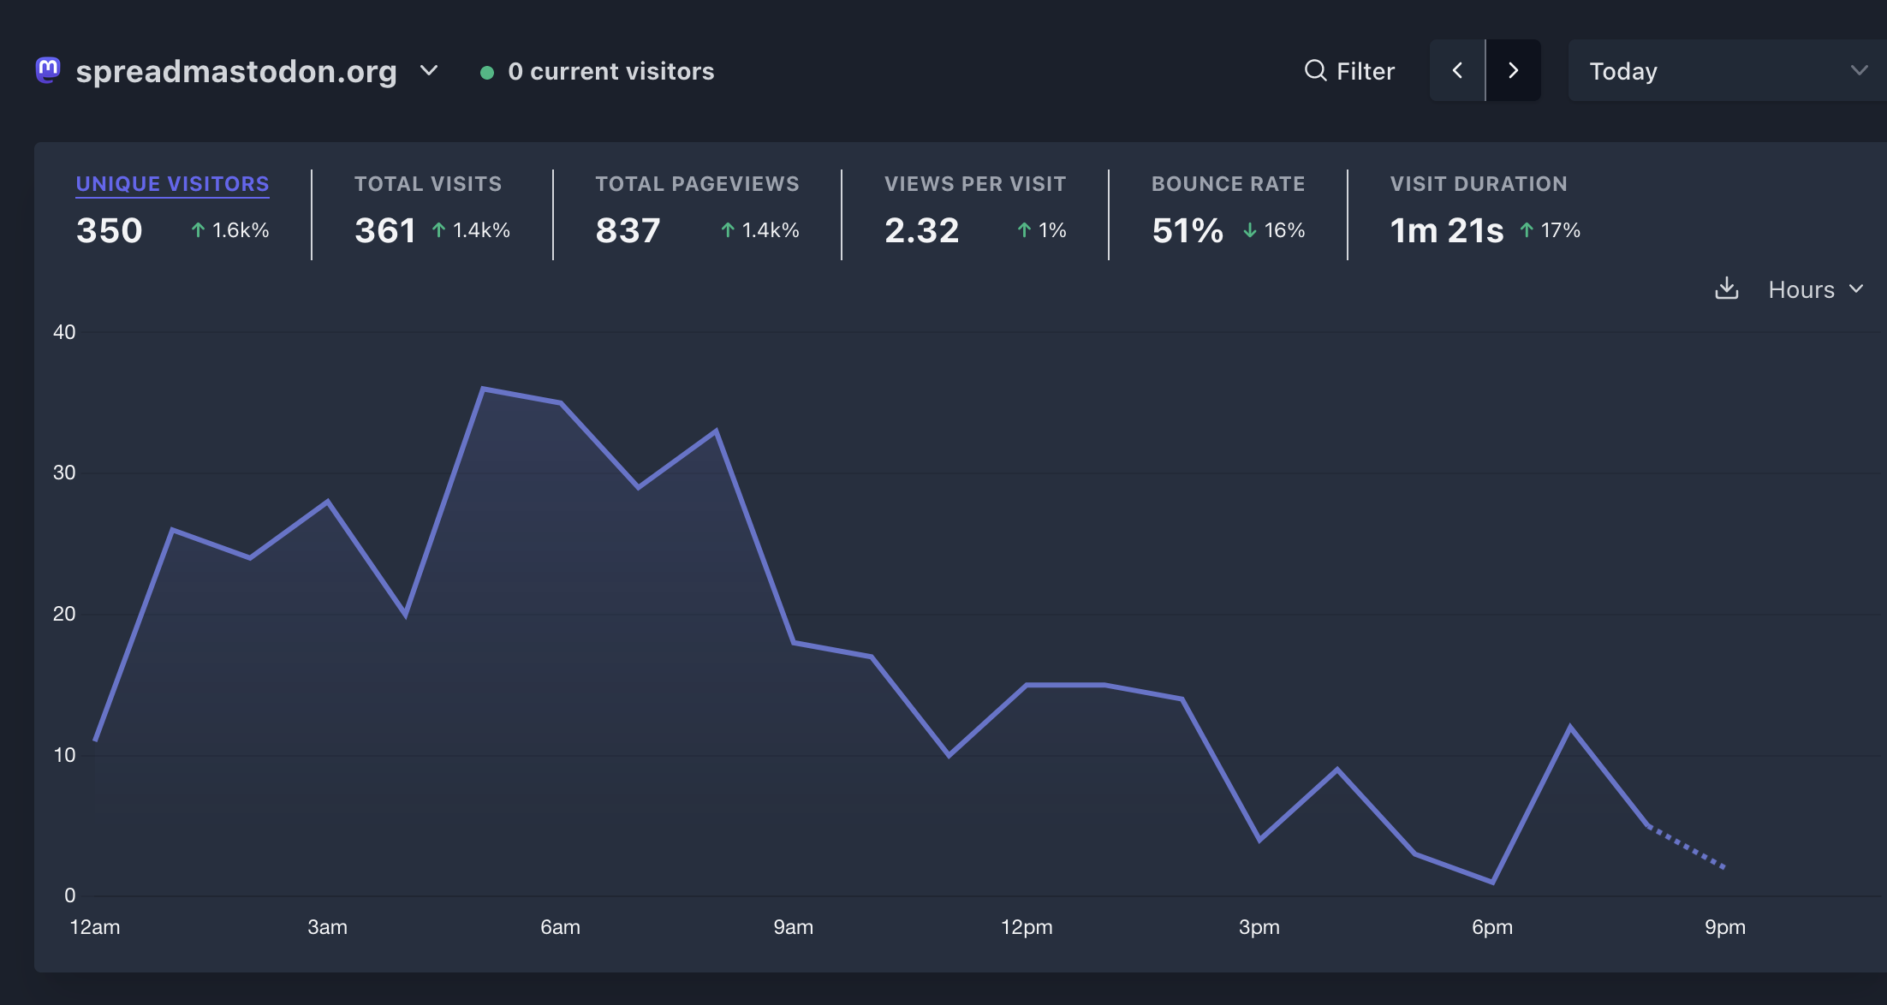Click the chevron in the Today selector
The height and width of the screenshot is (1005, 1887).
coord(1859,70)
